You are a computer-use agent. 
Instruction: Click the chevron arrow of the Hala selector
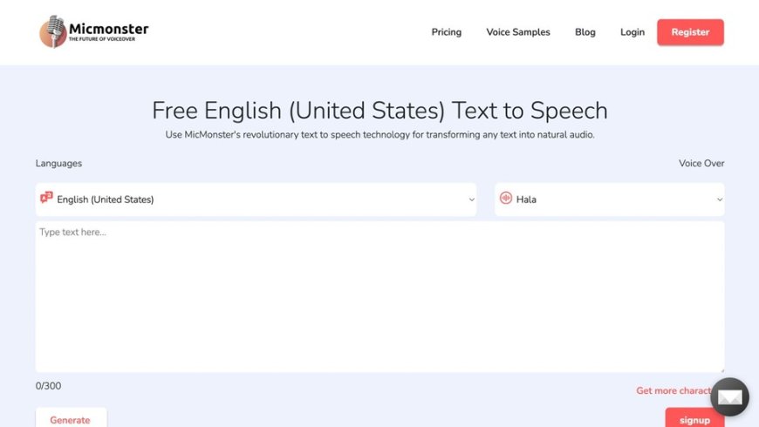tap(720, 200)
